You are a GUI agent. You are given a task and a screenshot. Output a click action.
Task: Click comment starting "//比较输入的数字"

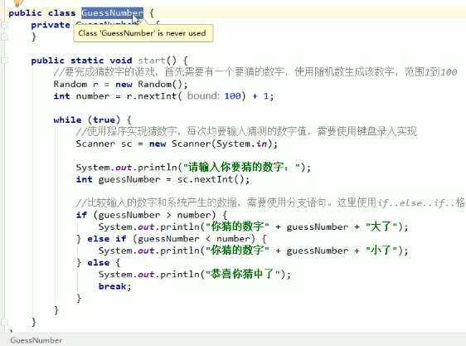(x=270, y=203)
